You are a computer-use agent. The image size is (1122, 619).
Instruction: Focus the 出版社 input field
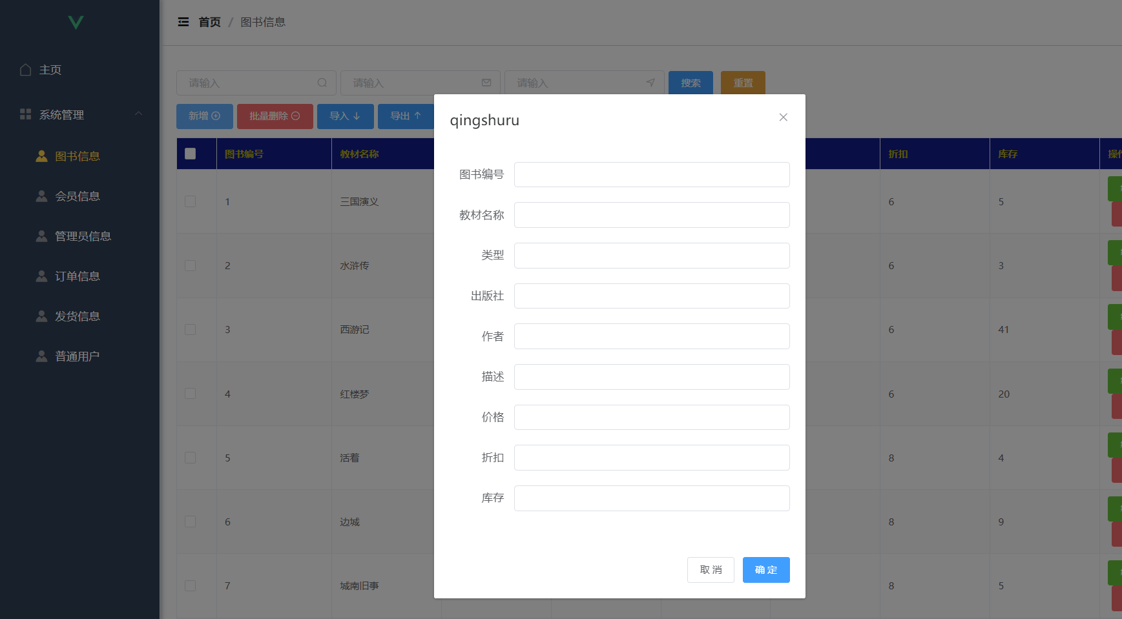tap(652, 296)
